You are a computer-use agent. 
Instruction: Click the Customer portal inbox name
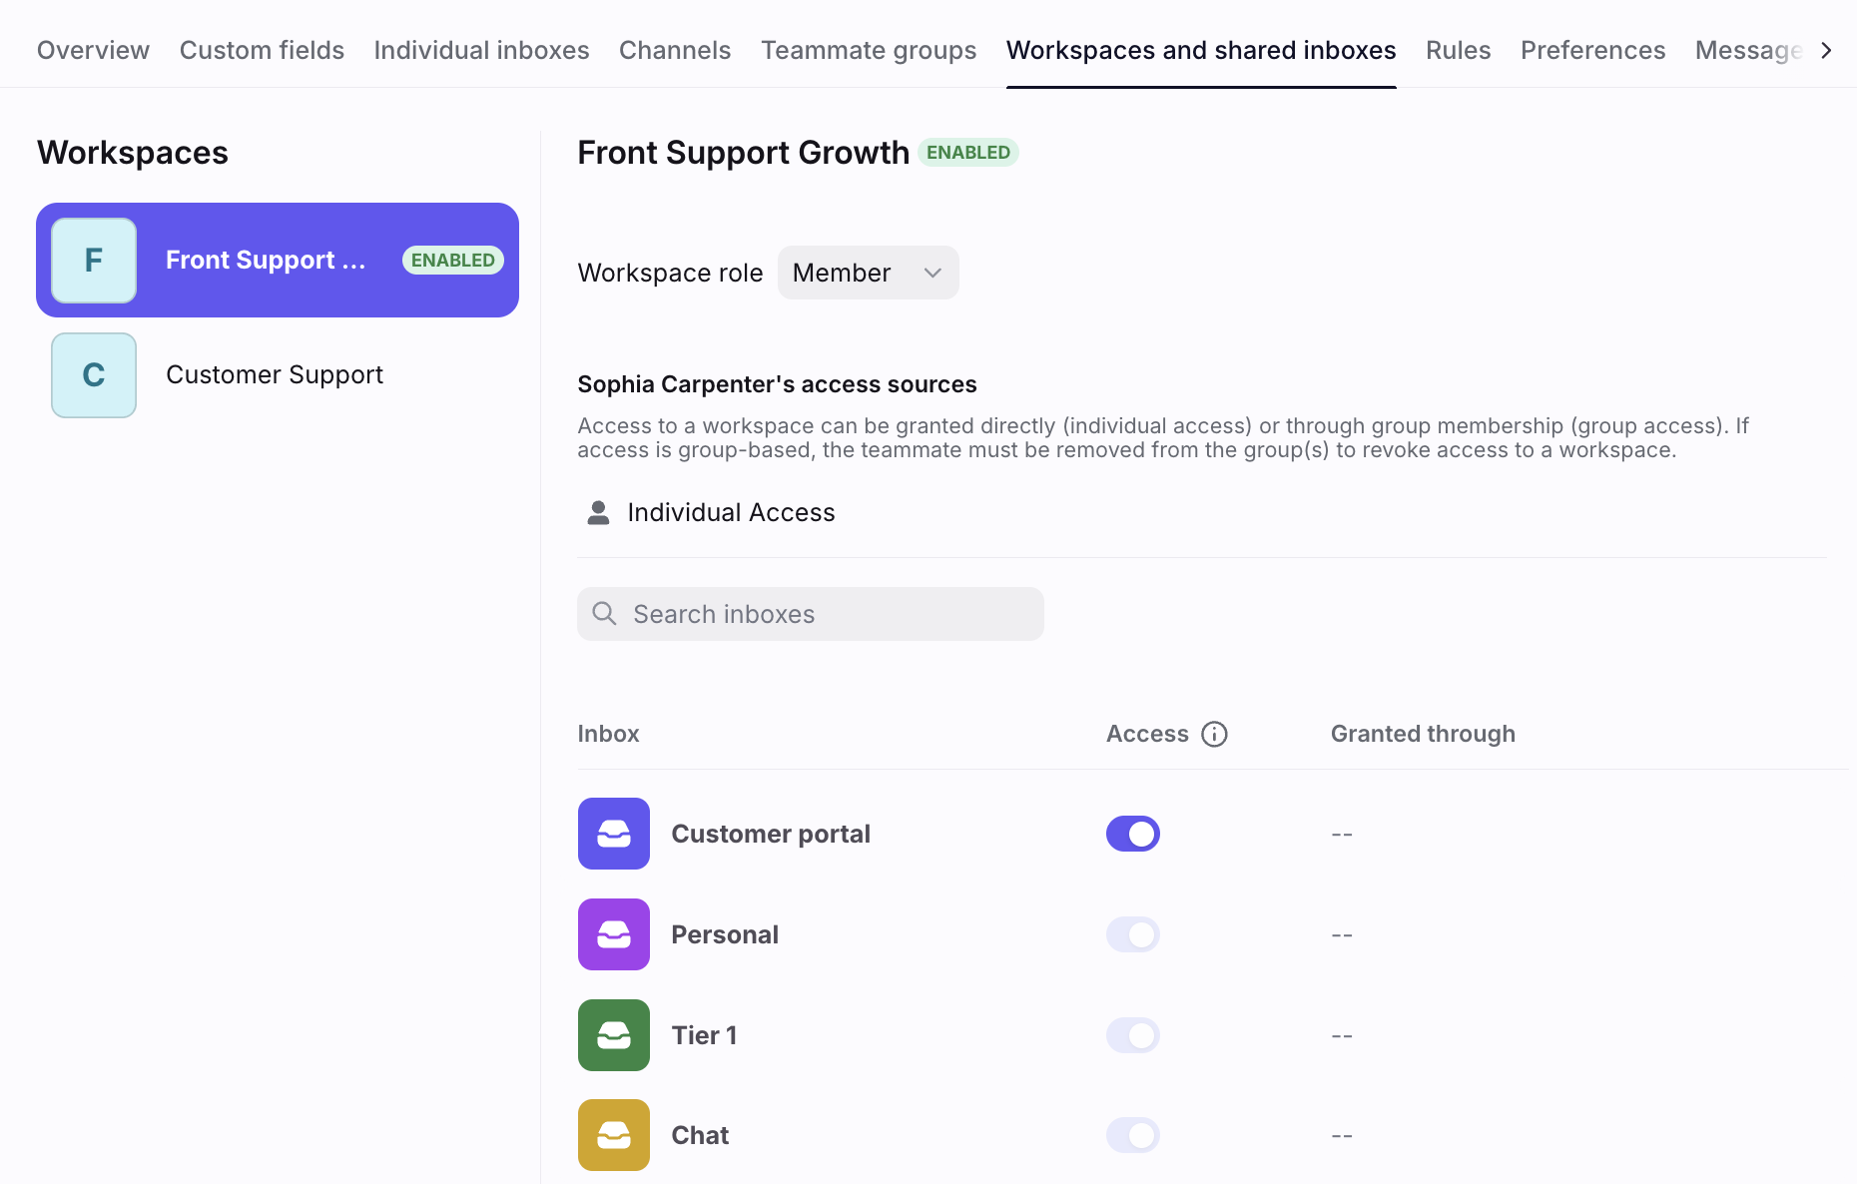click(771, 834)
